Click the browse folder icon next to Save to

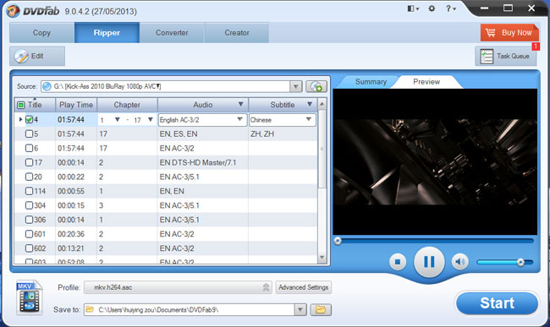321,310
